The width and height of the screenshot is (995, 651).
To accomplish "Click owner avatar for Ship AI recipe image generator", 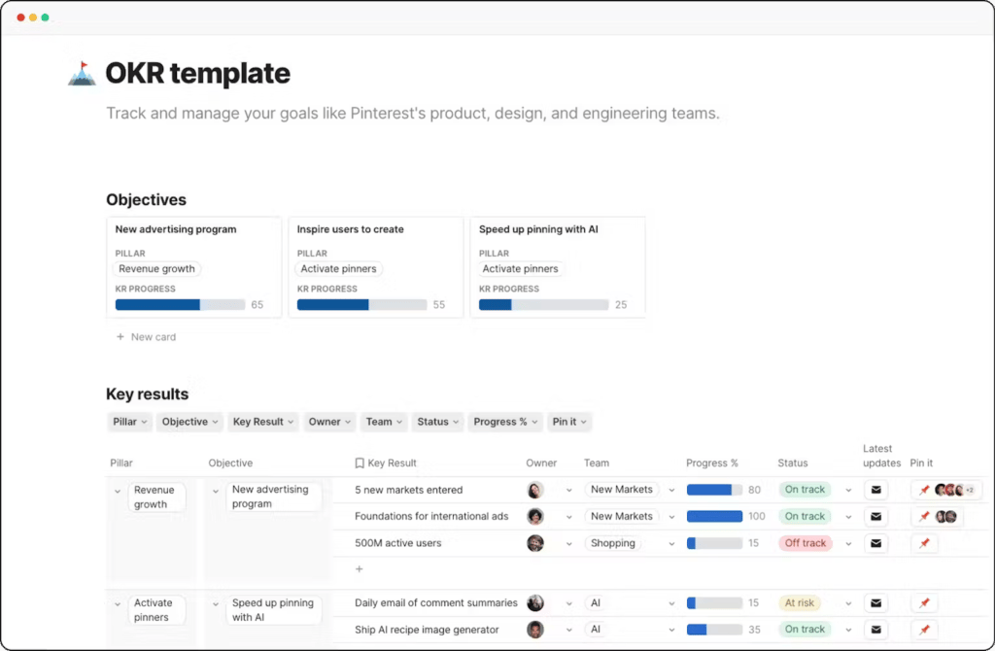I will point(535,630).
